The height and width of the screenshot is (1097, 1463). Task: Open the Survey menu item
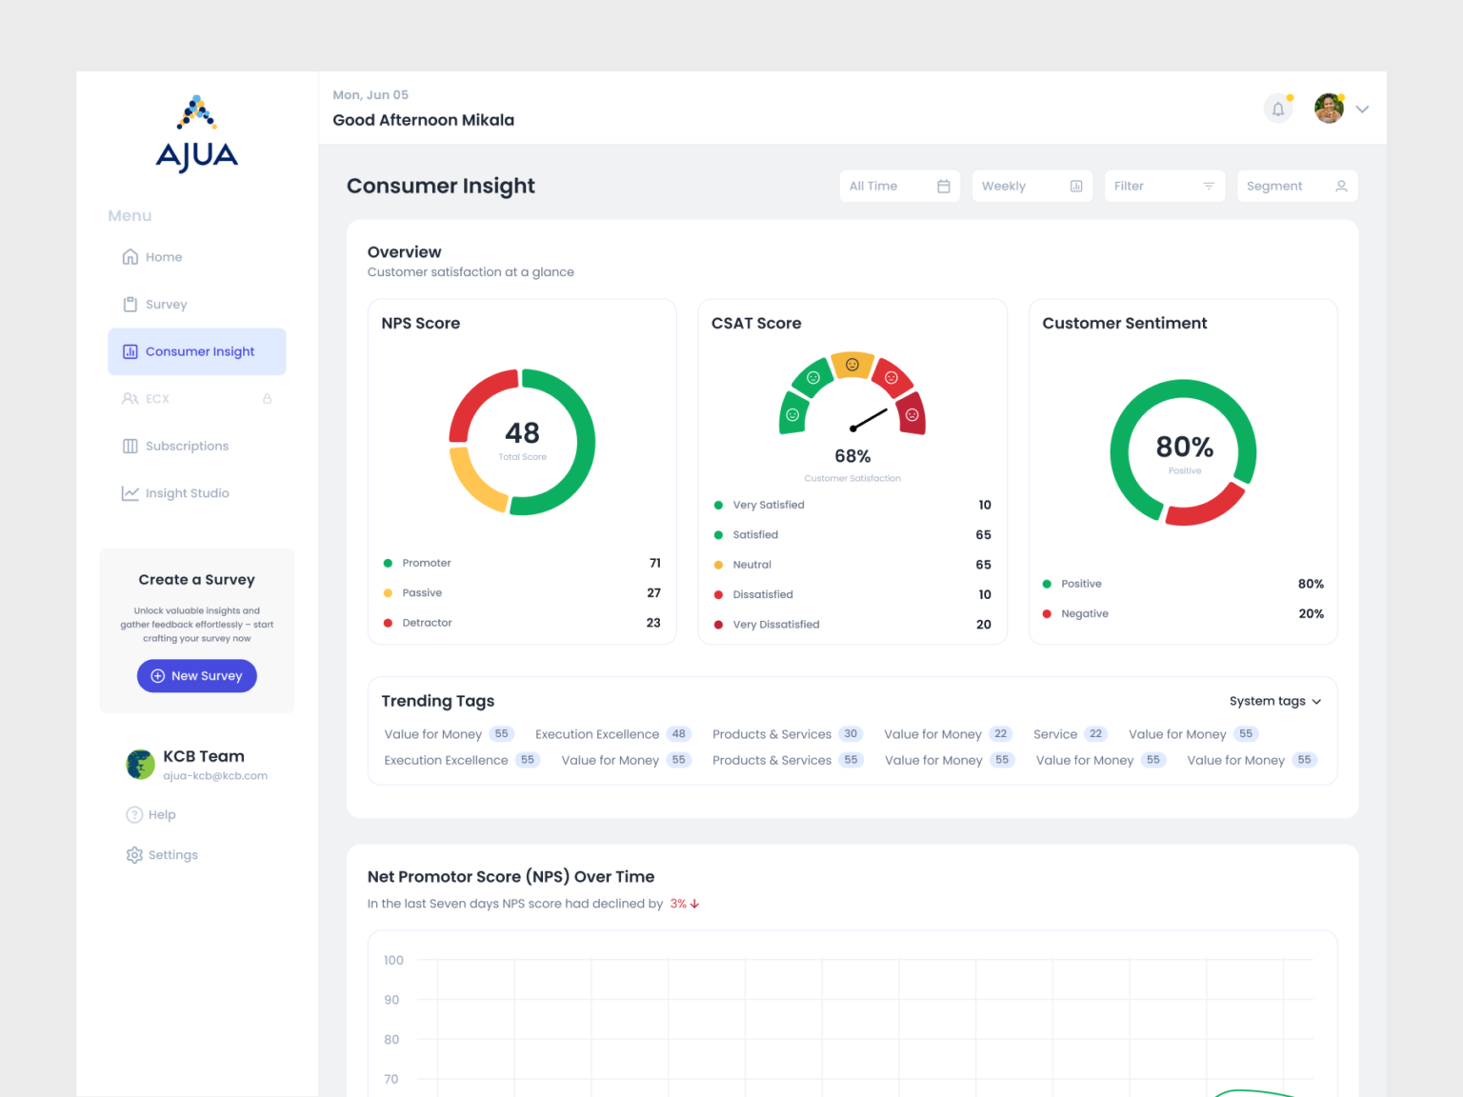click(166, 305)
